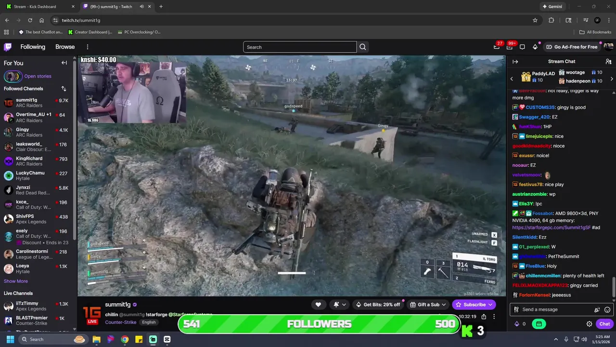Go to Browse page
This screenshot has width=616, height=347.
[x=65, y=47]
